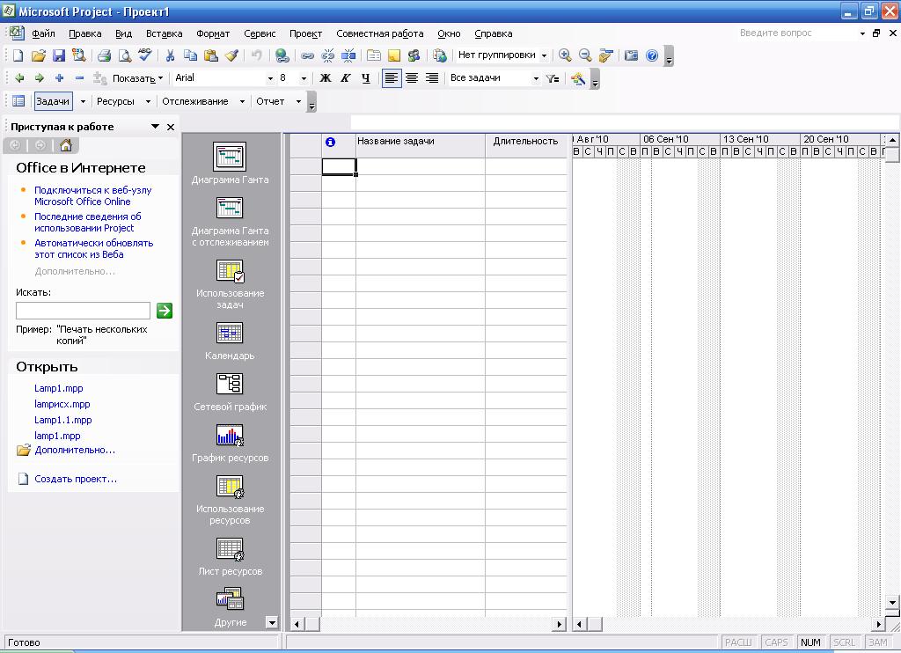
Task: Run the ABC spelling check
Action: (145, 55)
